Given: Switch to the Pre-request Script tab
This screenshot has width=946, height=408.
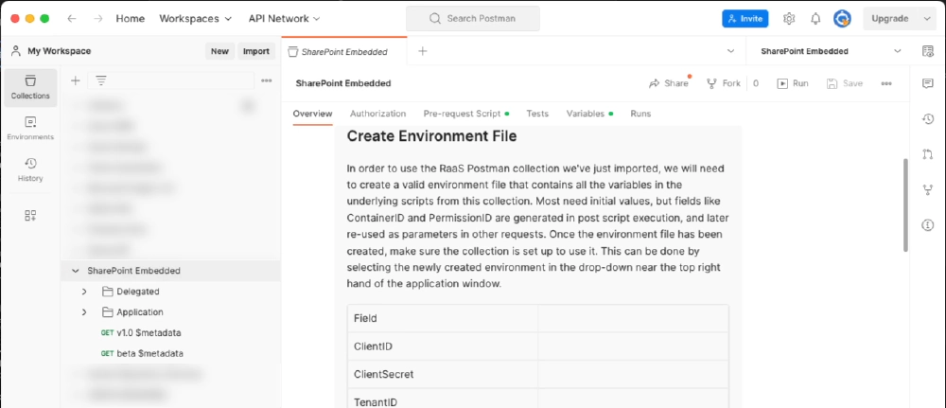Looking at the screenshot, I should [x=465, y=114].
